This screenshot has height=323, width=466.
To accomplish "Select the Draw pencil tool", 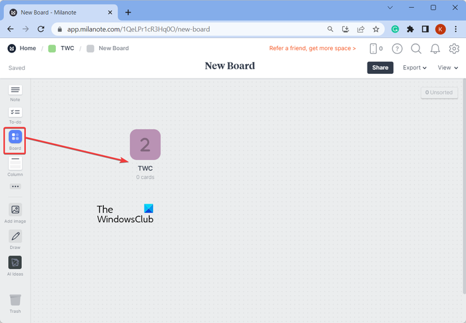I will (15, 236).
